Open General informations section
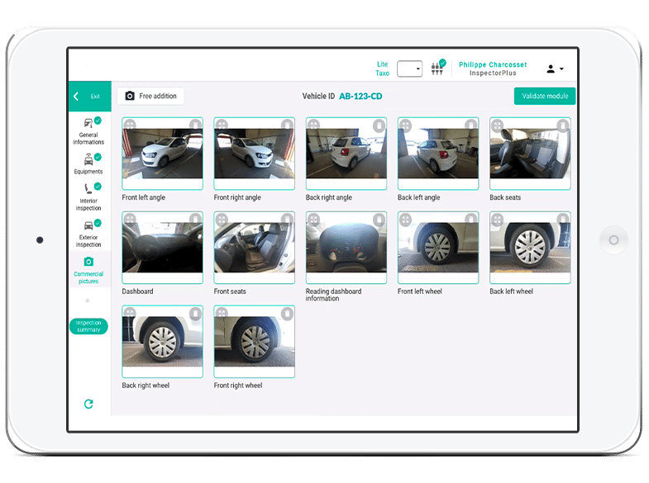The height and width of the screenshot is (483, 649). pos(88,131)
